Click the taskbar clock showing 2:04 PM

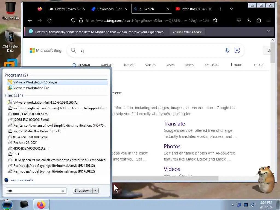coord(266,205)
